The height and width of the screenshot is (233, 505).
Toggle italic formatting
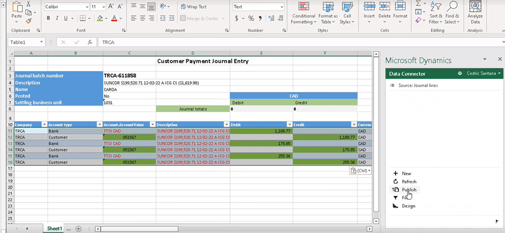(56, 18)
